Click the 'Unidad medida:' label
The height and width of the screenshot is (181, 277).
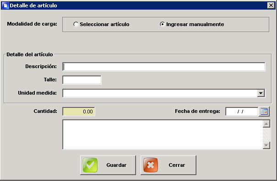tap(37, 93)
